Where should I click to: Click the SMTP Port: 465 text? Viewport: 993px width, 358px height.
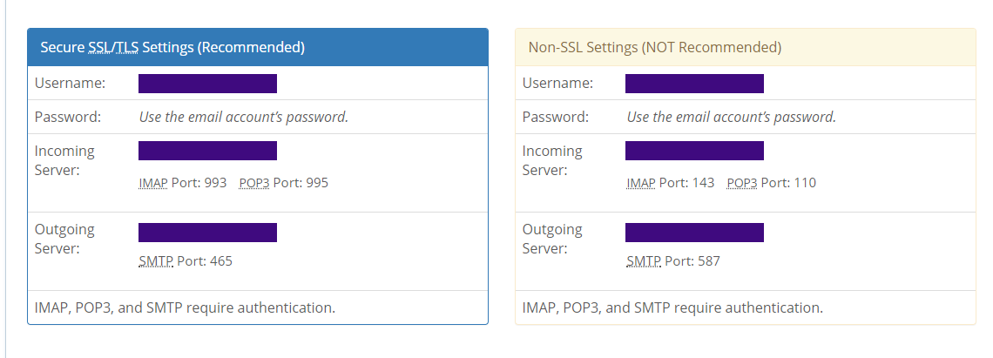click(186, 261)
